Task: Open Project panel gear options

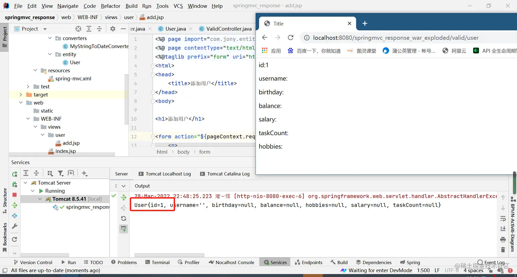Action: pos(113,29)
